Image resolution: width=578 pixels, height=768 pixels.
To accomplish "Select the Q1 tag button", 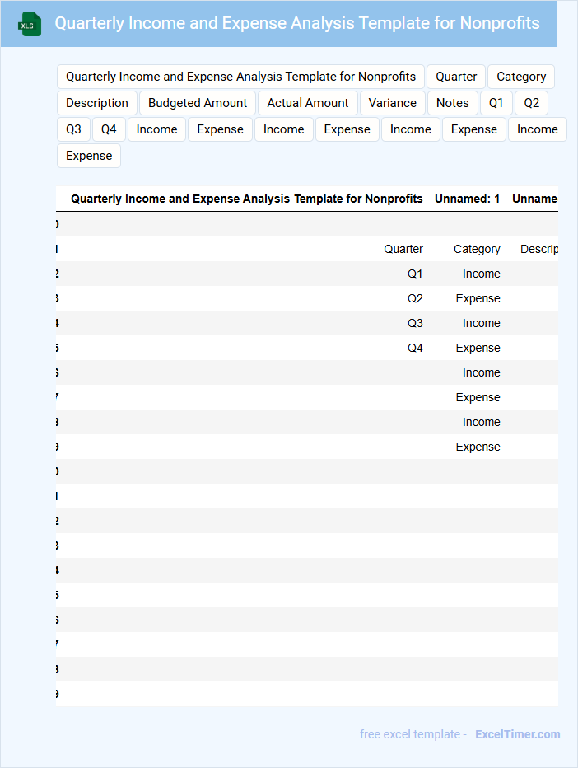I will [x=496, y=103].
